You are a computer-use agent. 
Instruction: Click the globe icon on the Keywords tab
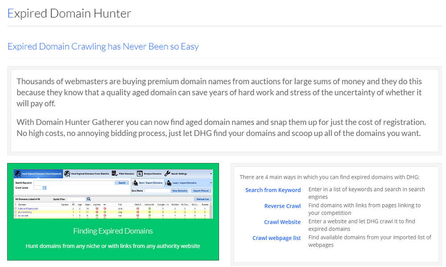17,173
